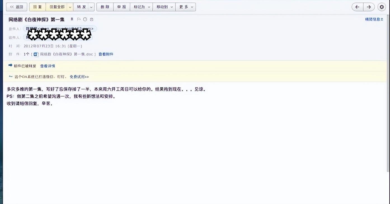Click 查看附件 to view the attachment
390x204 pixels.
tap(105, 54)
